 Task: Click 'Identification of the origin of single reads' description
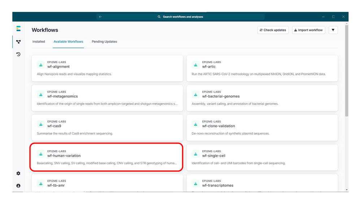(107, 104)
